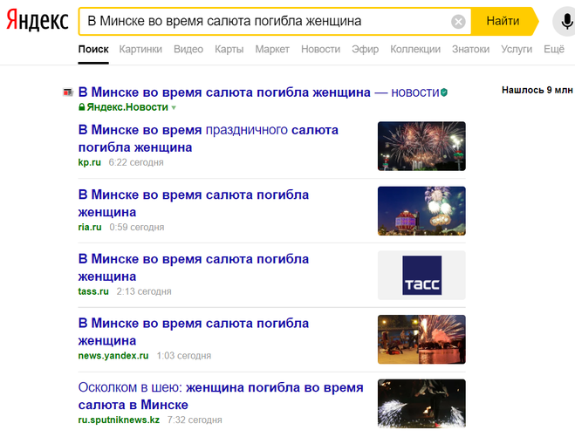Switch to the Видео tab

point(188,50)
